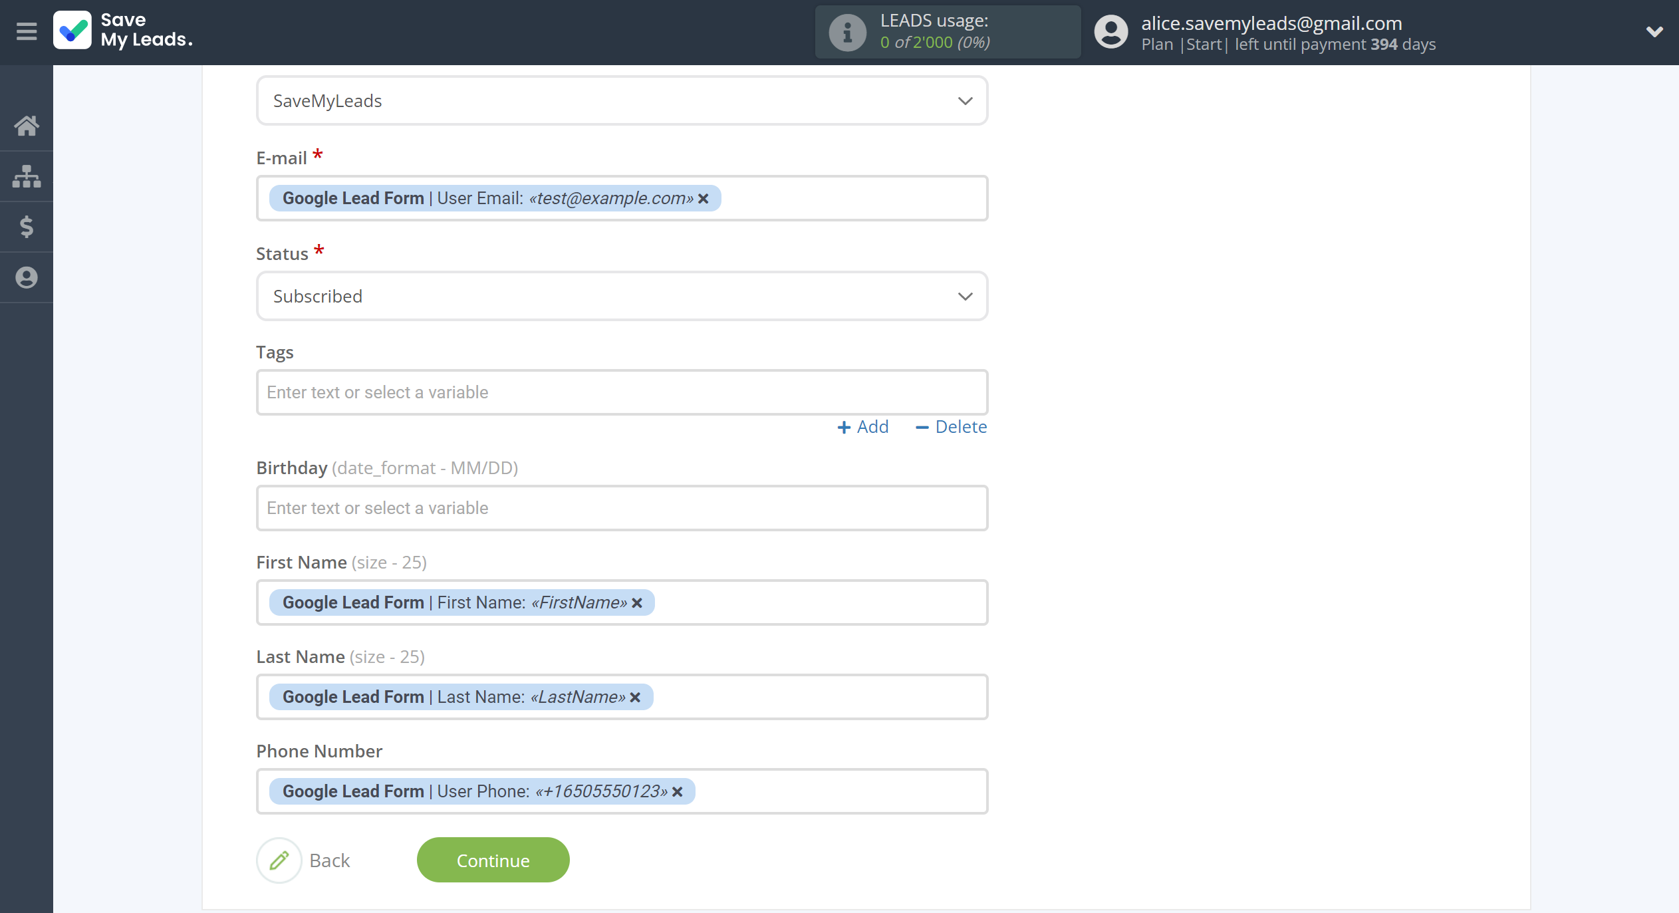Screen dimensions: 1679x913
Task: Open the SaveMyLeads audience dropdown
Action: (x=622, y=100)
